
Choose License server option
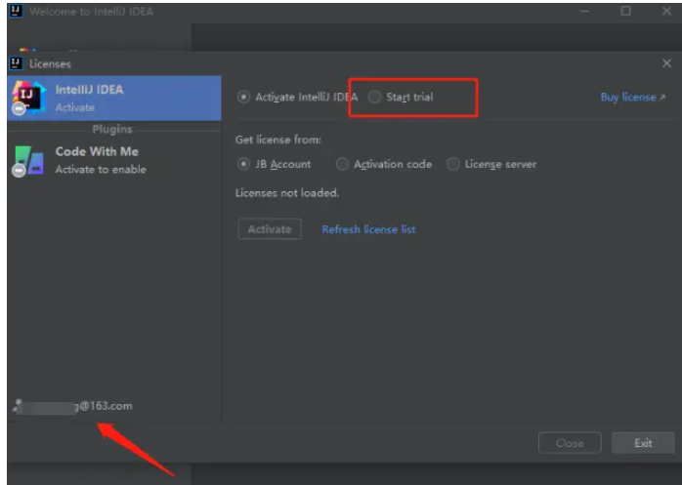453,164
